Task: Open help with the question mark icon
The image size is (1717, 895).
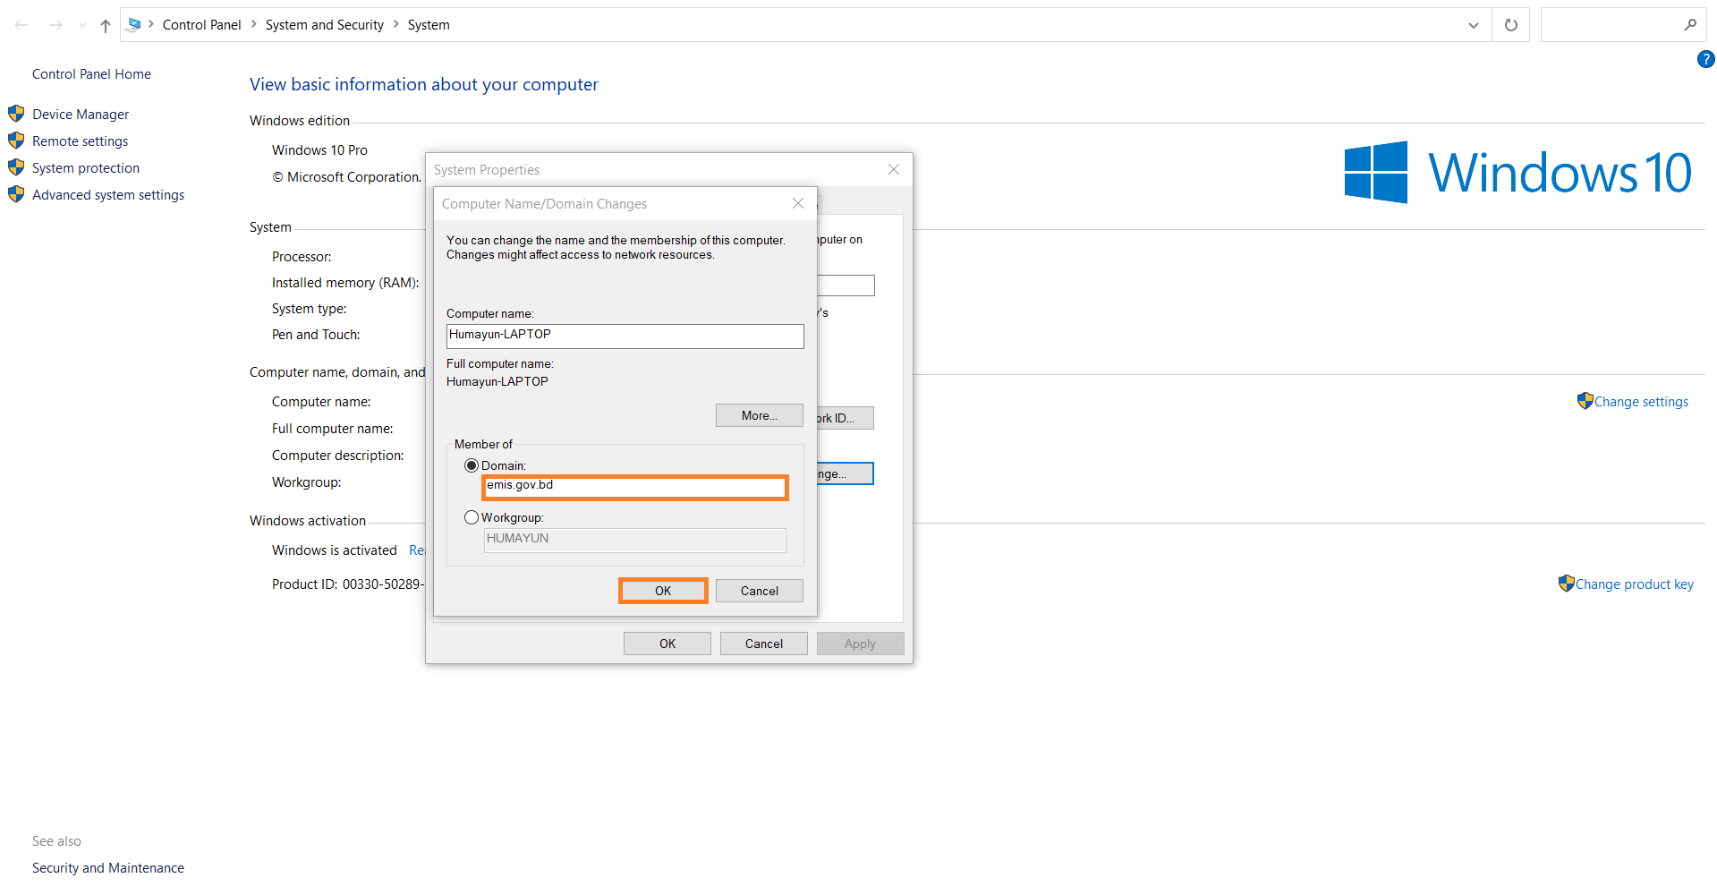Action: coord(1705,59)
